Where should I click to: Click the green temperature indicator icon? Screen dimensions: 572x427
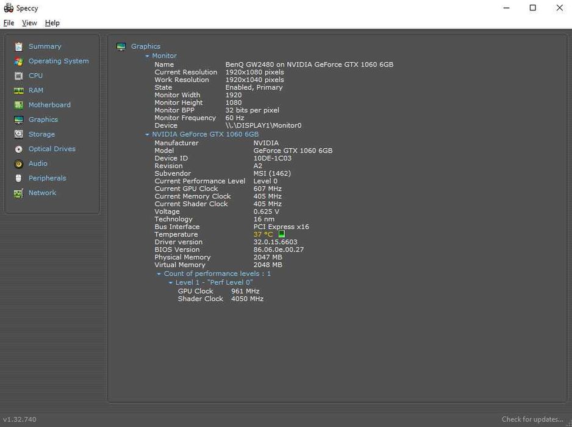(x=282, y=234)
